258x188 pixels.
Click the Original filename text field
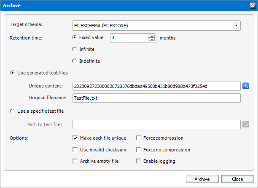click(156, 98)
